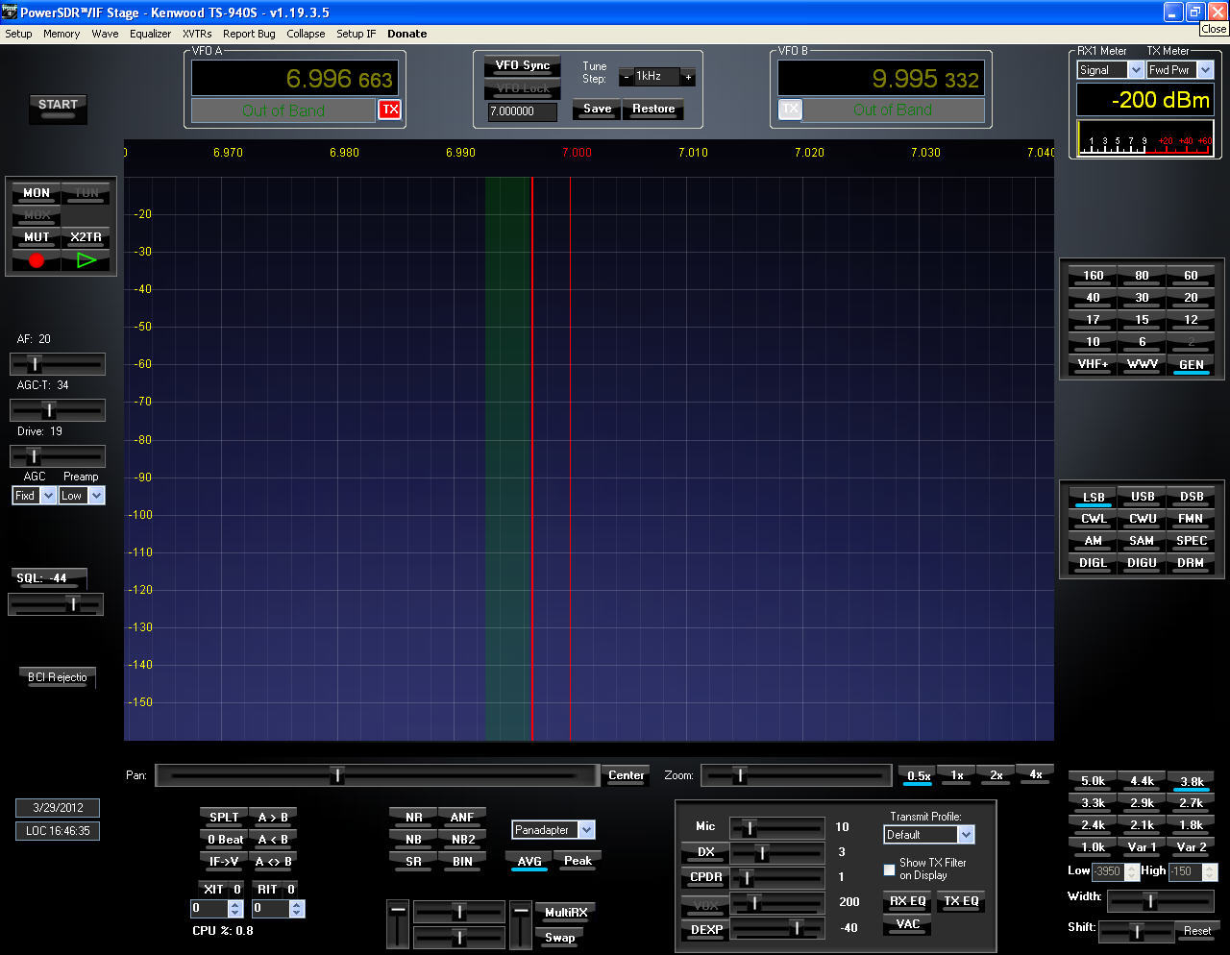Image resolution: width=1230 pixels, height=955 pixels.
Task: Click the VFO Sync button
Action: tap(523, 66)
